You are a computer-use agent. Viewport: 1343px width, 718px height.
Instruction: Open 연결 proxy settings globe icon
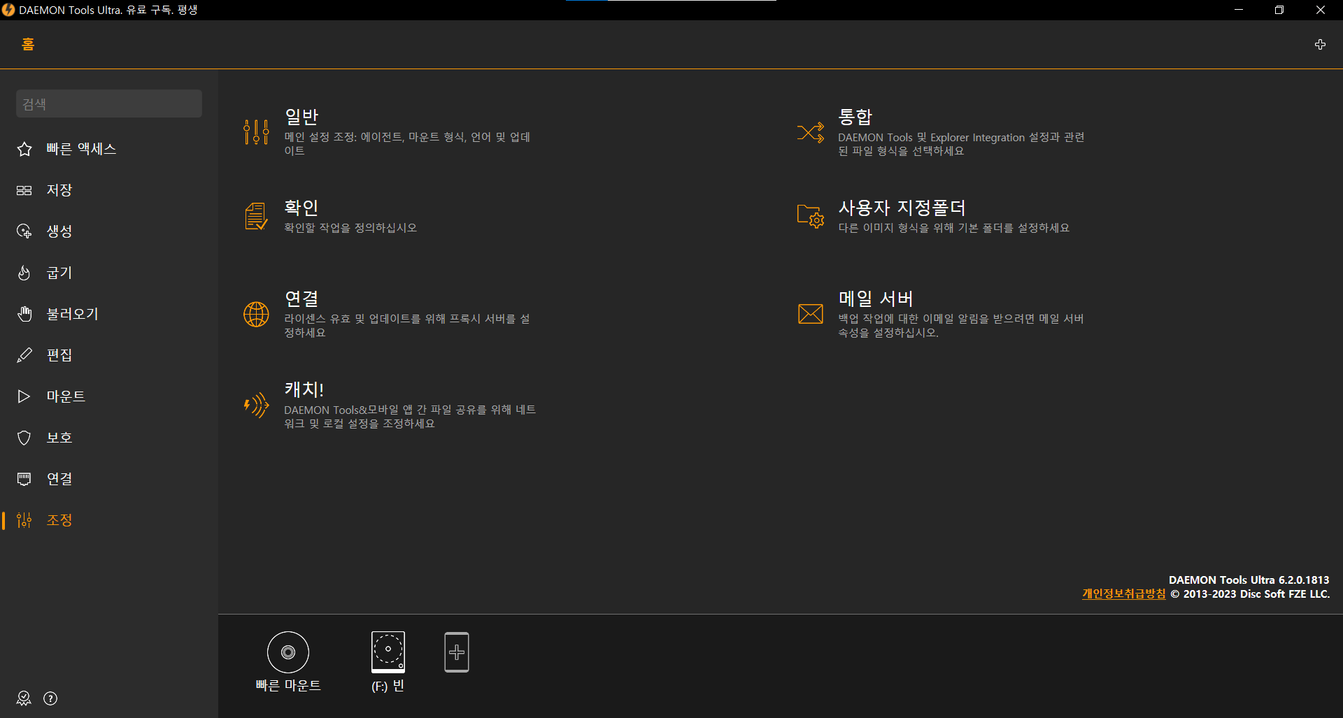(256, 314)
